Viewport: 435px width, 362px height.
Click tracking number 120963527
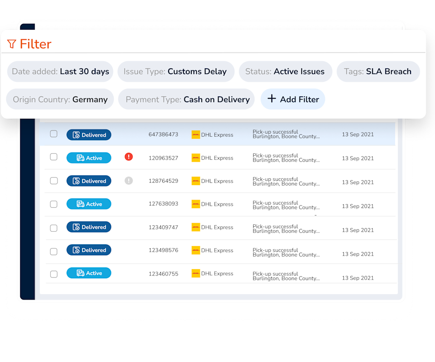click(164, 158)
